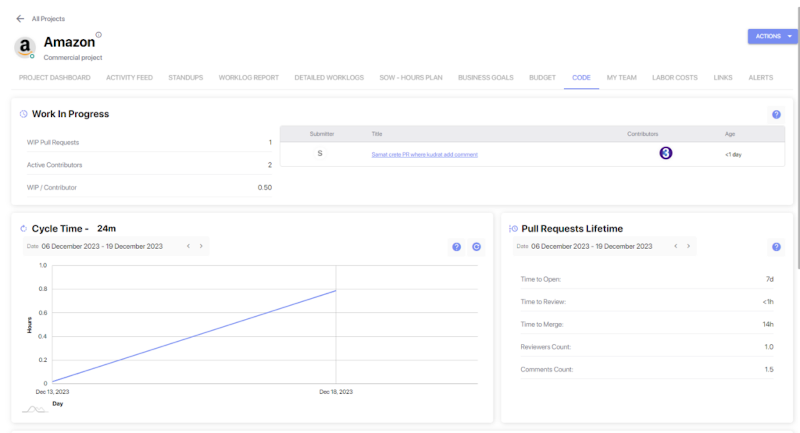Go to next Pull Requests Lifetime date range

pyautogui.click(x=688, y=246)
